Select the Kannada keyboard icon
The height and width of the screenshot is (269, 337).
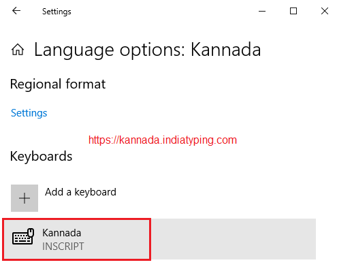coord(23,236)
